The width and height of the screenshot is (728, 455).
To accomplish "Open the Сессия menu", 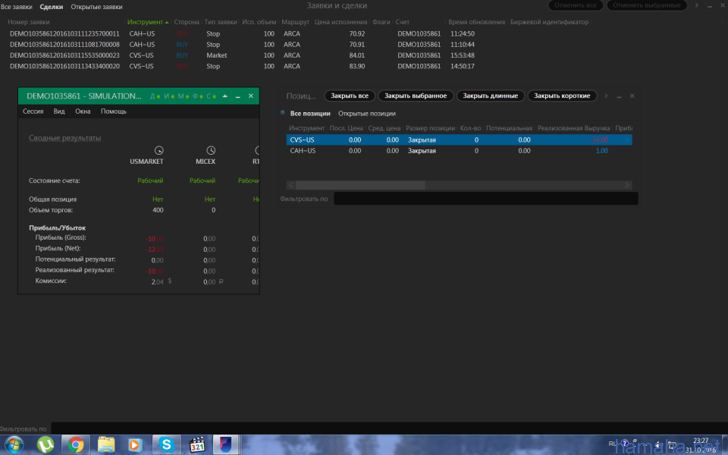I will pyautogui.click(x=33, y=111).
